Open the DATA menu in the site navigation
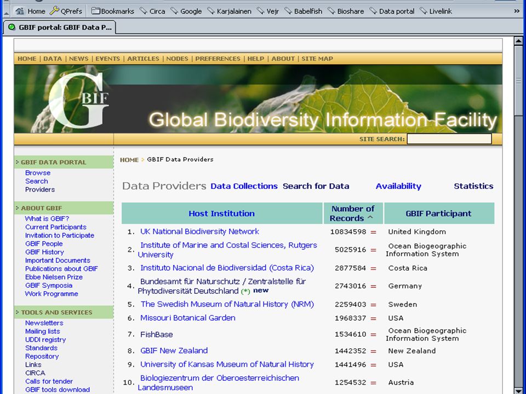This screenshot has height=394, width=526. click(53, 59)
